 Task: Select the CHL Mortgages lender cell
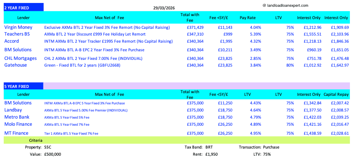tap(21, 58)
